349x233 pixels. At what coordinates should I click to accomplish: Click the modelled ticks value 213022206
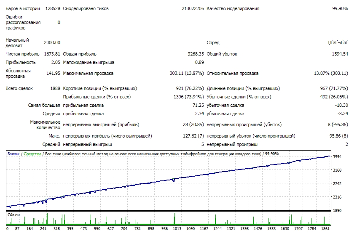193,8
